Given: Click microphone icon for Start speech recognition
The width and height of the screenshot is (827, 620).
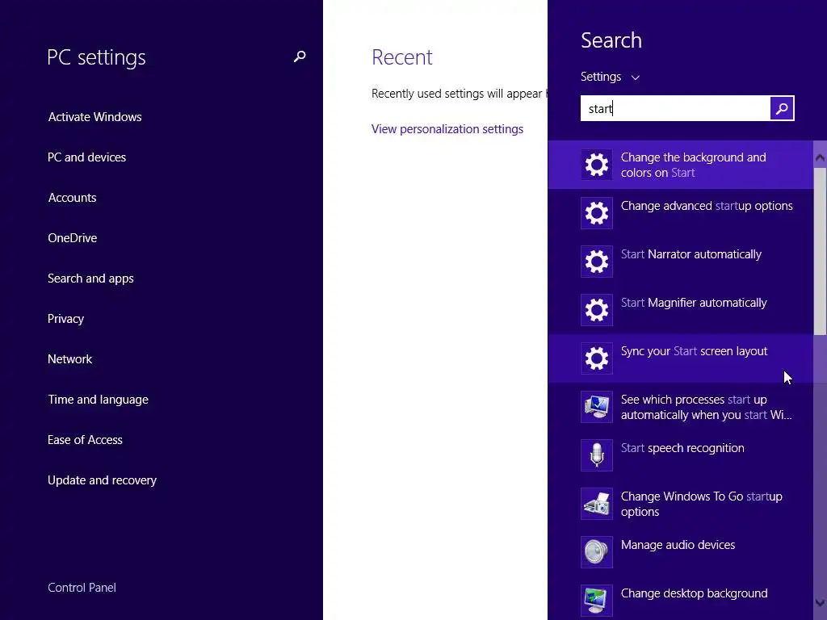Looking at the screenshot, I should click(x=597, y=455).
